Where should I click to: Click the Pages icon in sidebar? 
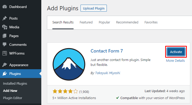tap(5, 36)
